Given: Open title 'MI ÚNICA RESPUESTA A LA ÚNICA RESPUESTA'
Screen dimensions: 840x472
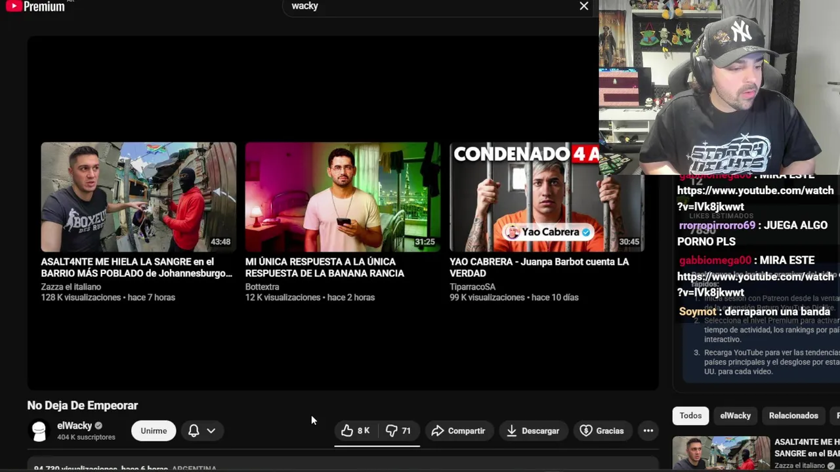Looking at the screenshot, I should click(325, 267).
